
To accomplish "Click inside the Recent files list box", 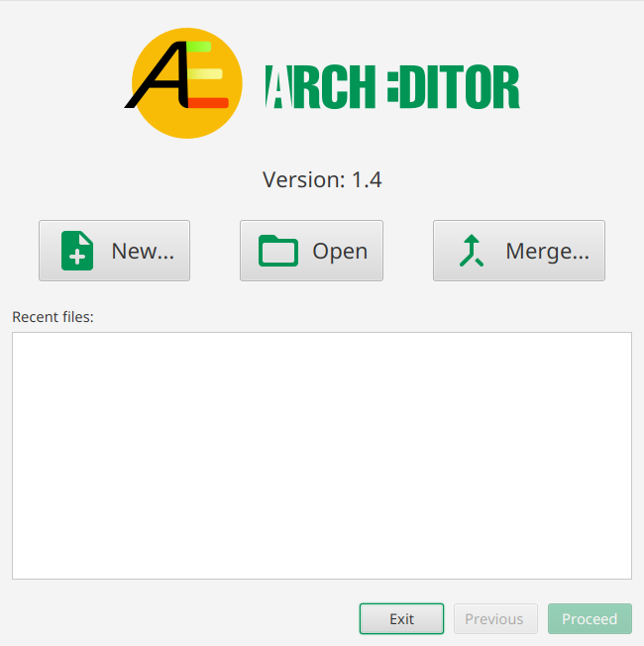I will coord(322,456).
